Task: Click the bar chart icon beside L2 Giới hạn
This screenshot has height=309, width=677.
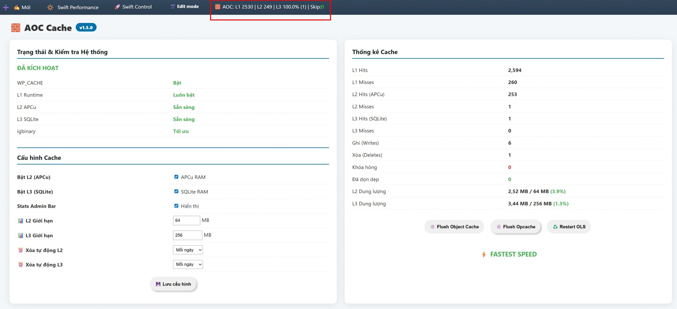Action: click(20, 220)
